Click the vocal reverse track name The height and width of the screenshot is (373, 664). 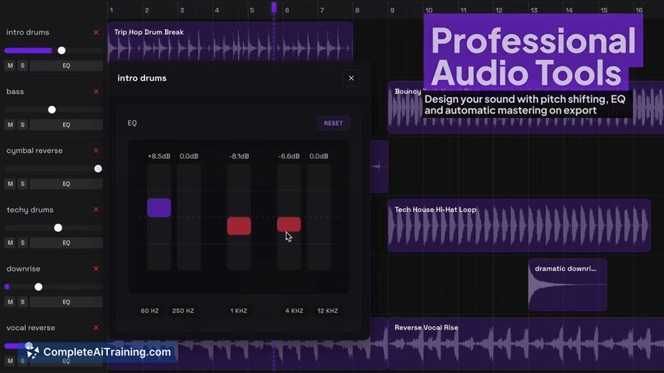click(31, 328)
